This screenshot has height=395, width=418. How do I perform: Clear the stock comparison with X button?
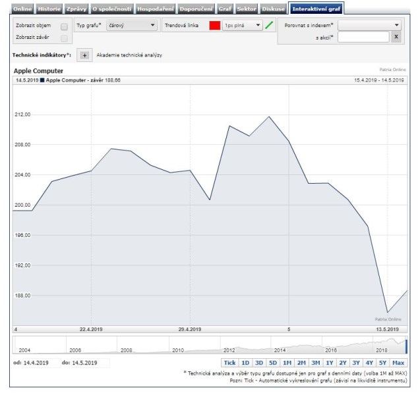396,37
